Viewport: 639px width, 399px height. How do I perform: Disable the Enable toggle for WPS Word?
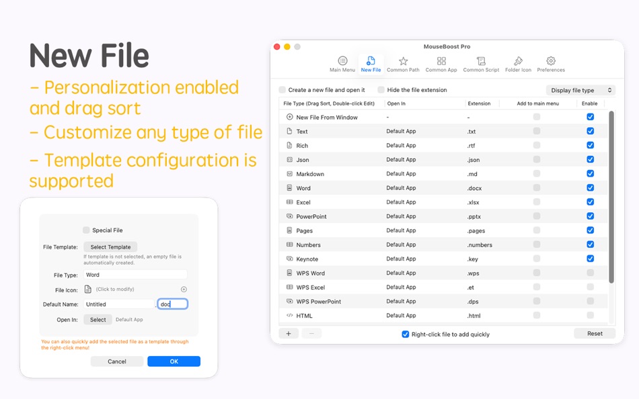590,273
